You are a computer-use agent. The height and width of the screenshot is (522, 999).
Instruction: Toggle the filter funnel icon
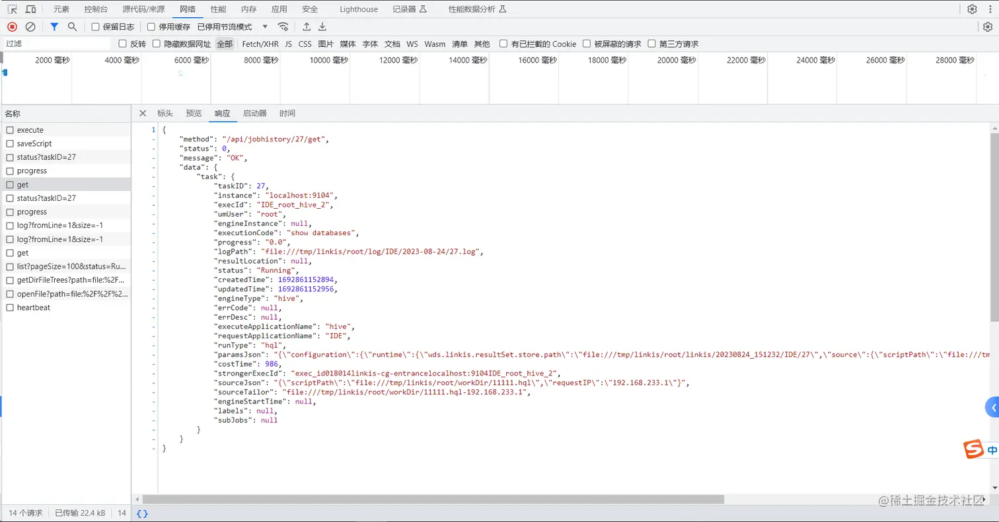point(55,26)
